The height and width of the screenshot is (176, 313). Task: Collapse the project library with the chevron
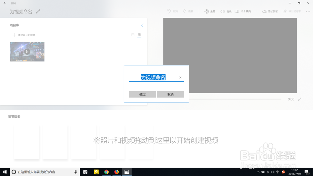point(142,25)
